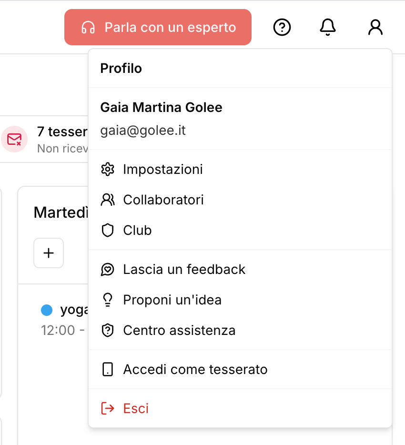This screenshot has height=445, width=405.
Task: Click the red mail error icon
Action: 14,139
